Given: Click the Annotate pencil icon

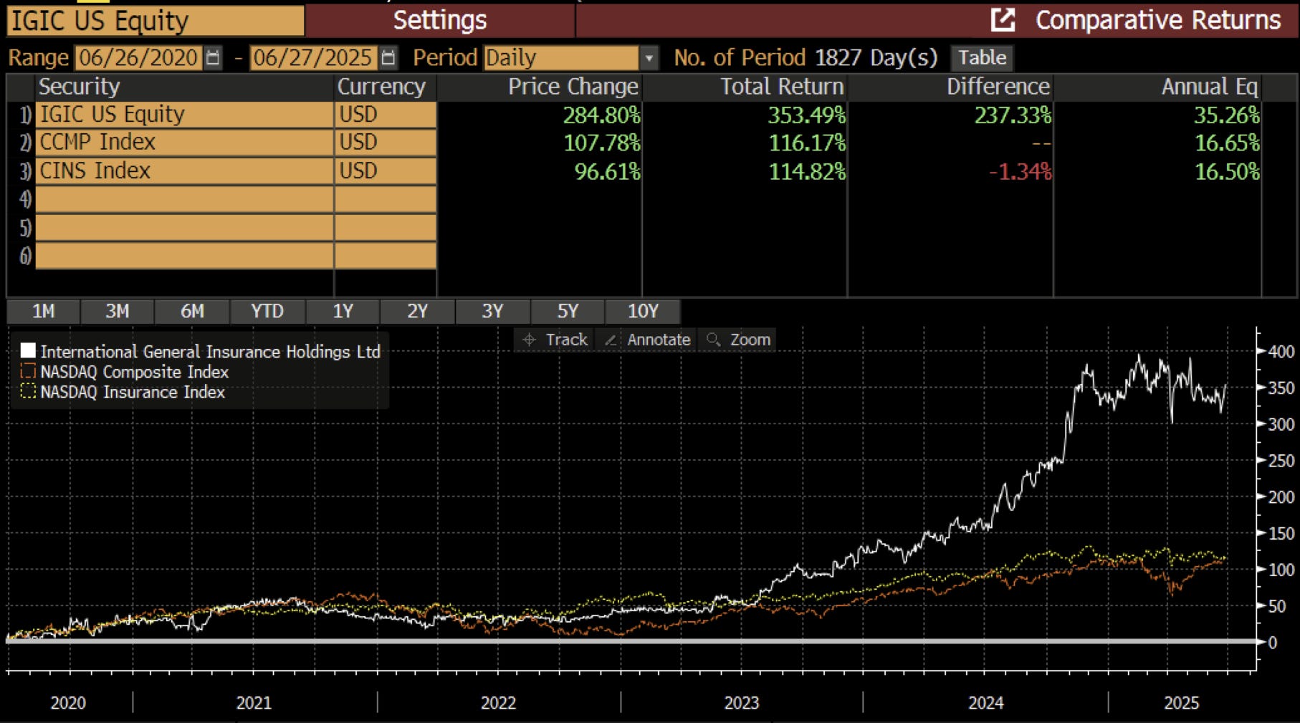Looking at the screenshot, I should tap(611, 340).
